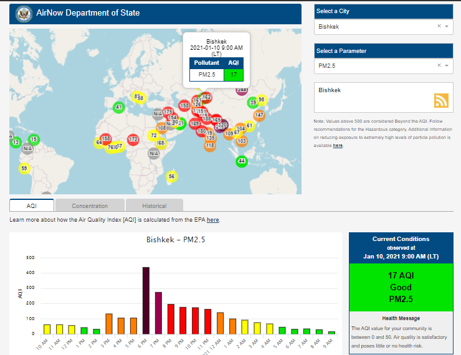Click the green 17 AQI Good panel
461x355 pixels.
pyautogui.click(x=401, y=286)
